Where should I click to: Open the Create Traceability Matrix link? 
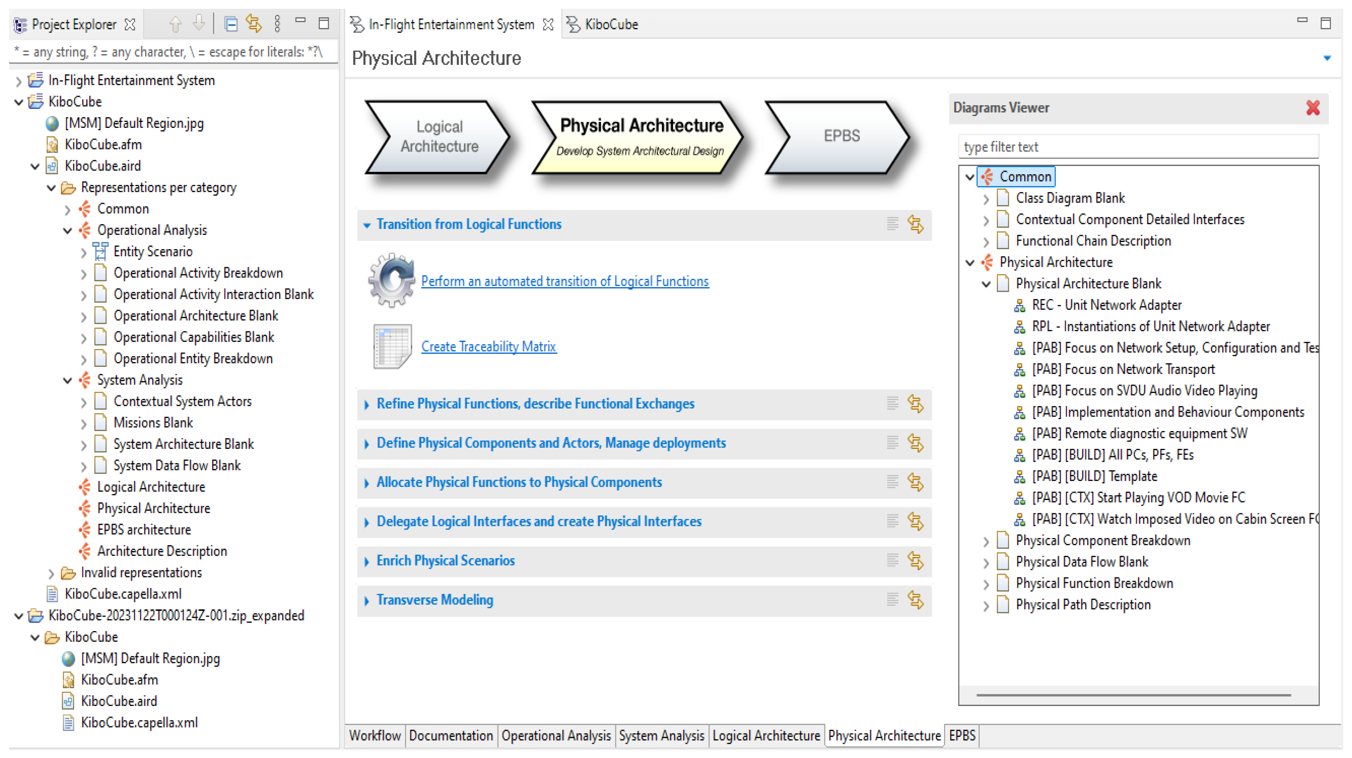point(488,347)
